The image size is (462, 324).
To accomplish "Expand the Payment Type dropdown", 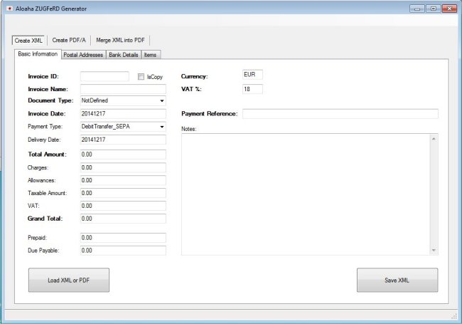I will 162,127.
